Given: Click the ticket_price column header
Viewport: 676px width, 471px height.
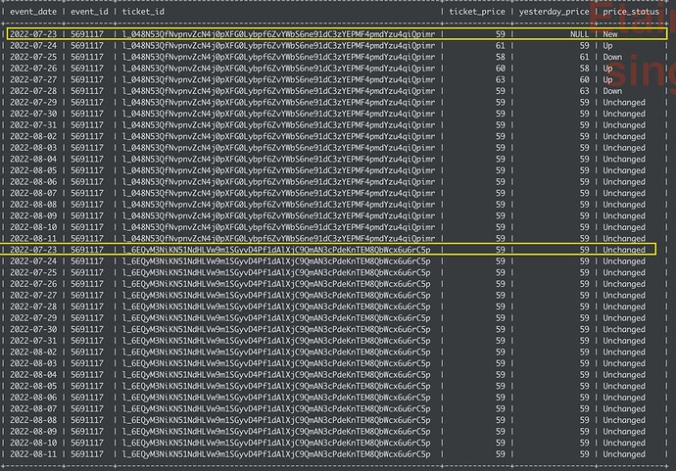Looking at the screenshot, I should [x=477, y=12].
